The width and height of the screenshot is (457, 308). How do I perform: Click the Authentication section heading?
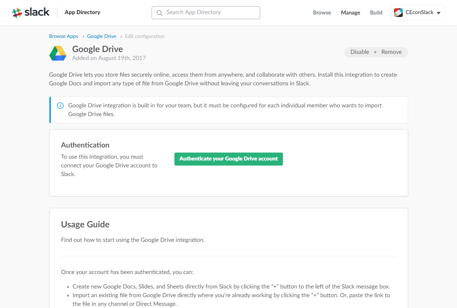coord(85,145)
